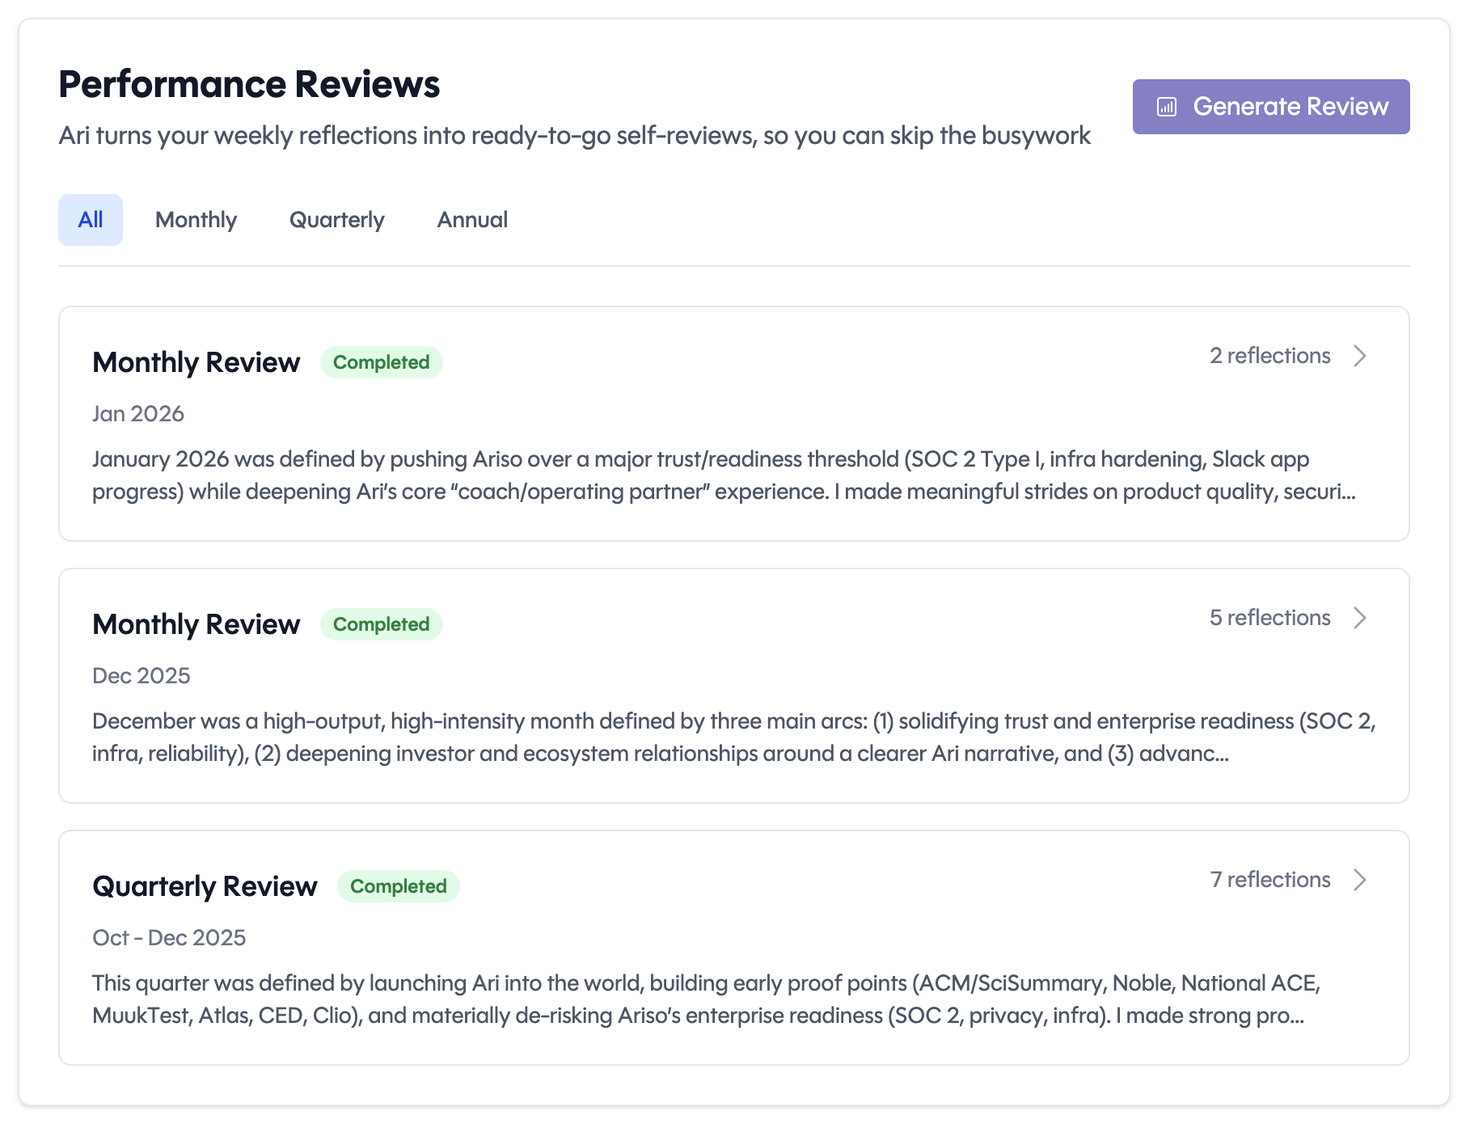Expand the Dec 2025 Monthly Review chevron
This screenshot has width=1470, height=1124.
tap(1361, 619)
